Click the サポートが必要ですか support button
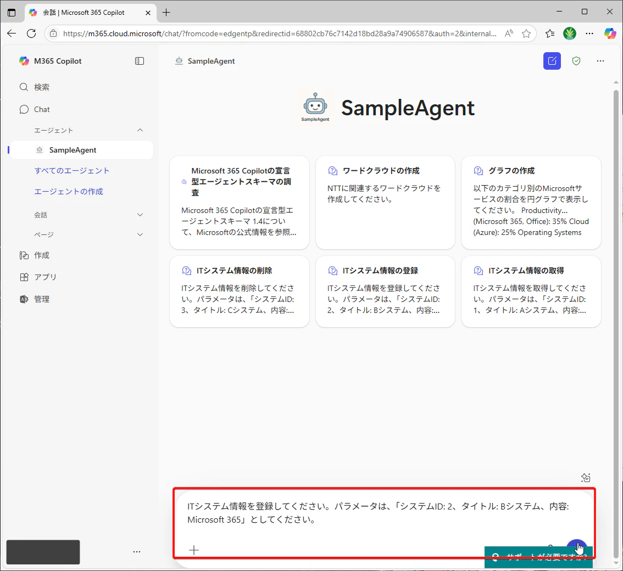Image resolution: width=623 pixels, height=571 pixels. click(x=538, y=557)
